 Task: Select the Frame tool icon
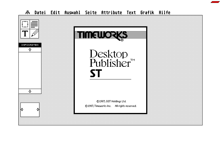point(25,24)
